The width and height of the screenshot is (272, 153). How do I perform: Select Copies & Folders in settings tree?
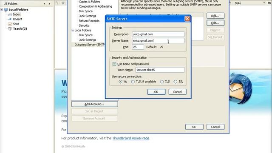click(x=90, y=2)
